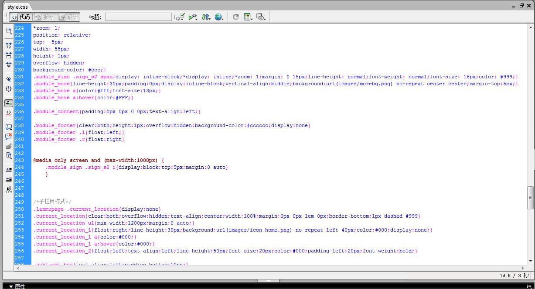The width and height of the screenshot is (535, 289).
Task: Click vertical scrollbar thumb of code view
Action: [530, 197]
